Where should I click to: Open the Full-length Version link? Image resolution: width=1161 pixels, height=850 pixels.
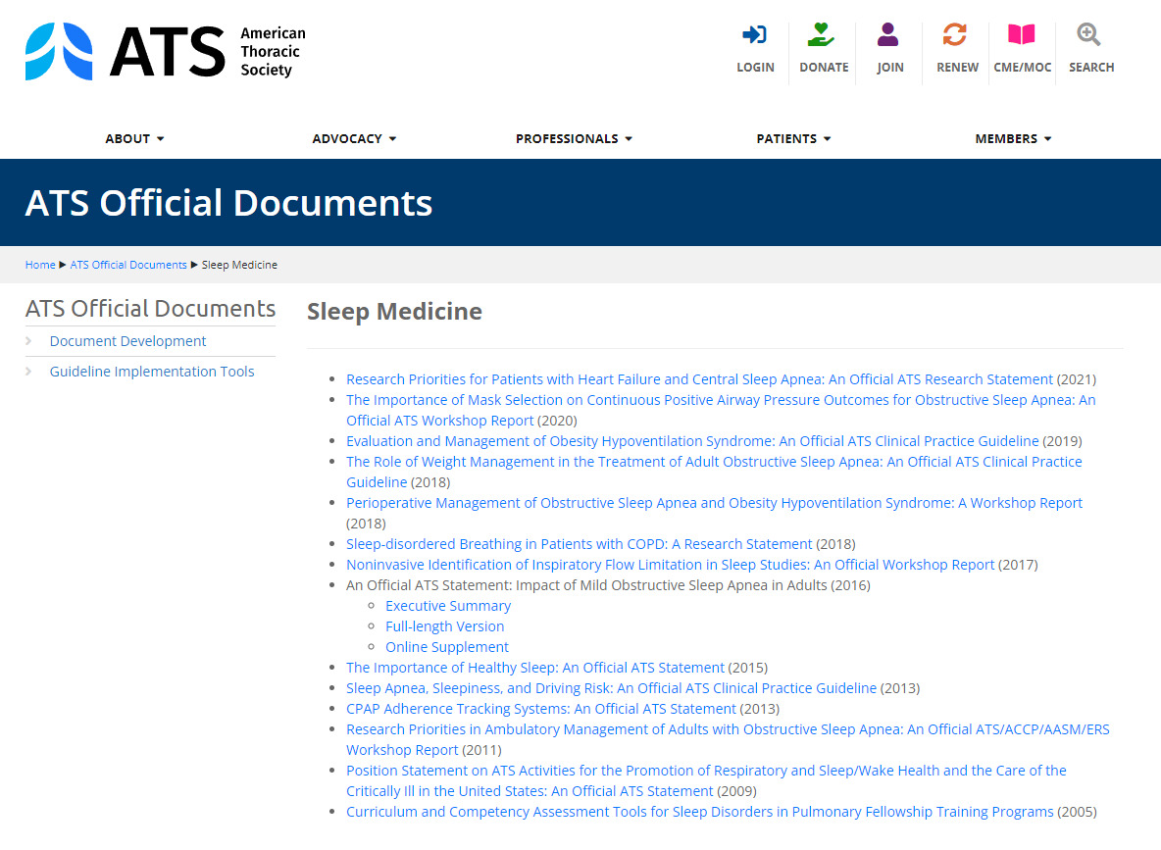coord(444,626)
